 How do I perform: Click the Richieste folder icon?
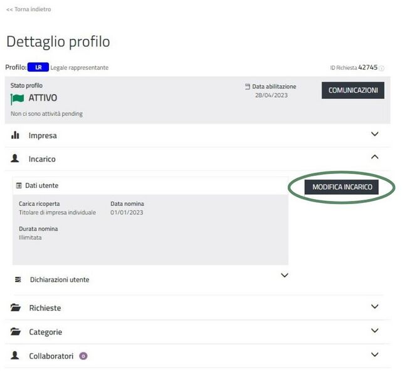tap(16, 308)
